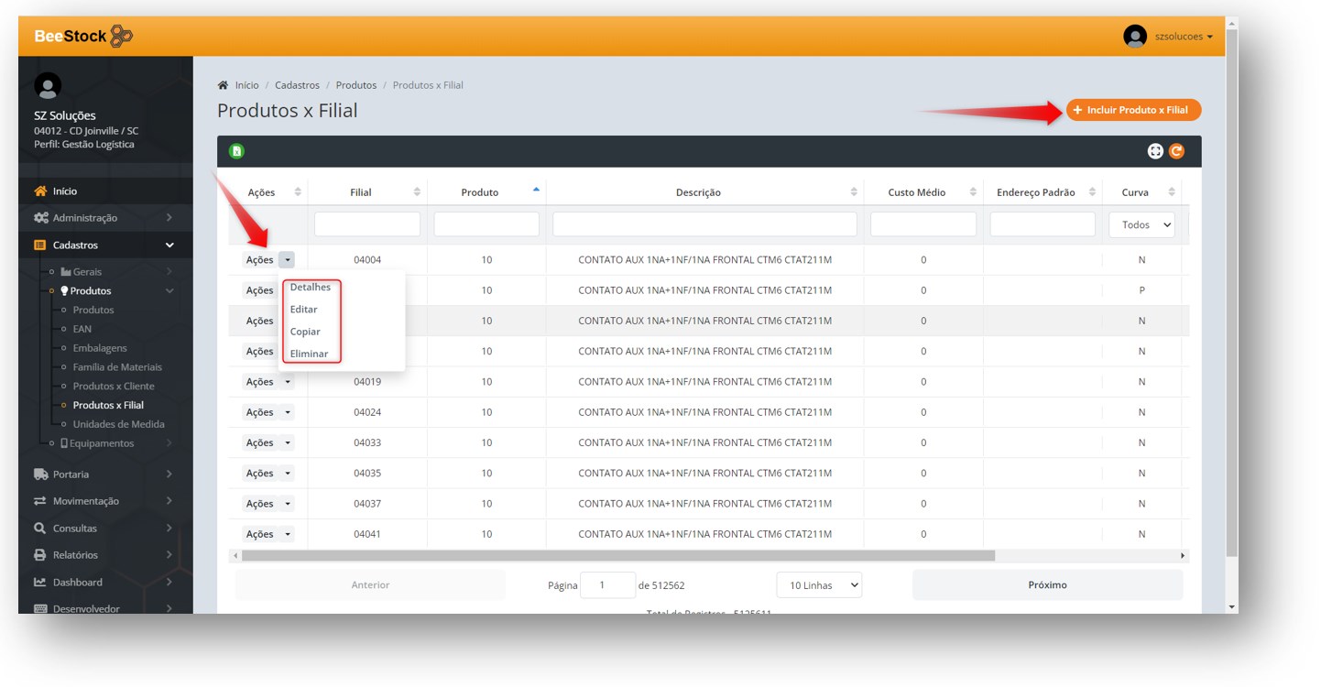Viewport: 1332px width, 687px height.
Task: Click the green Excel export icon
Action: [x=236, y=151]
